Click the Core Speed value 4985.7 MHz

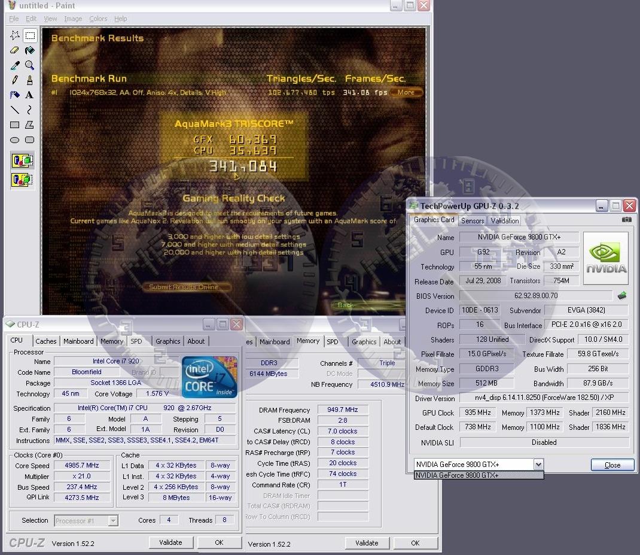[x=81, y=466]
